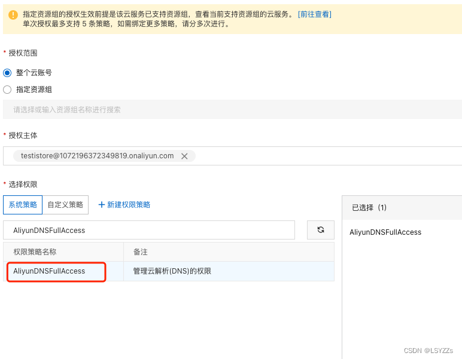The image size is (462, 359).
Task: Click the yellow warning icon in the notice banner
Action: (13, 15)
